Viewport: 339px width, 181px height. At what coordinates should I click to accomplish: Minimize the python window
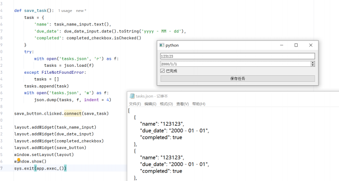tap(282, 45)
